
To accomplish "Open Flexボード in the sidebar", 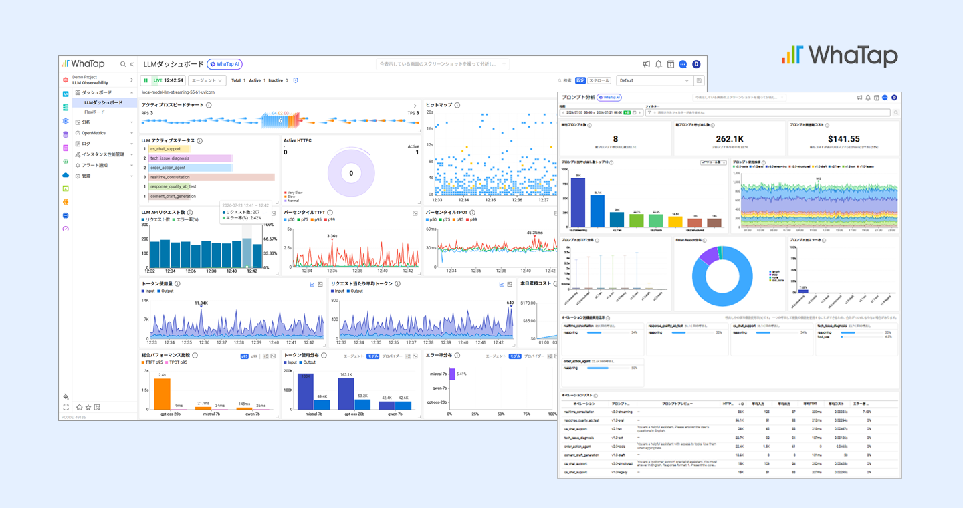I will click(94, 112).
